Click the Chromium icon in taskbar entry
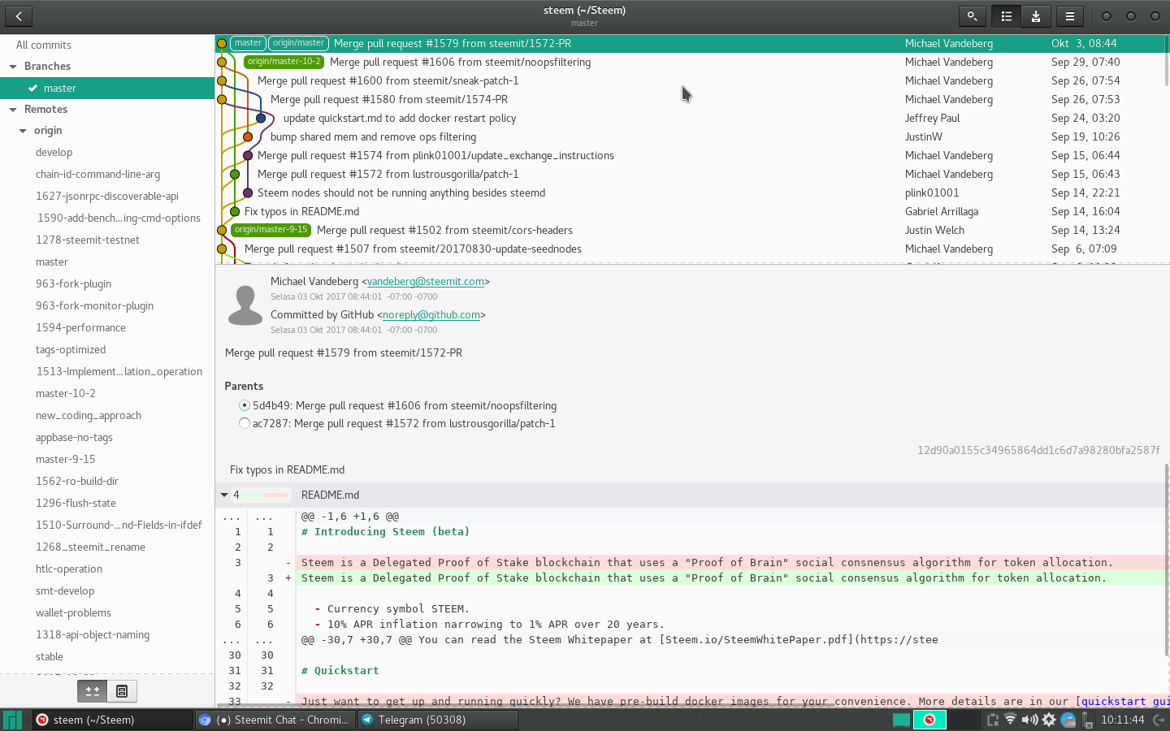 tap(205, 720)
